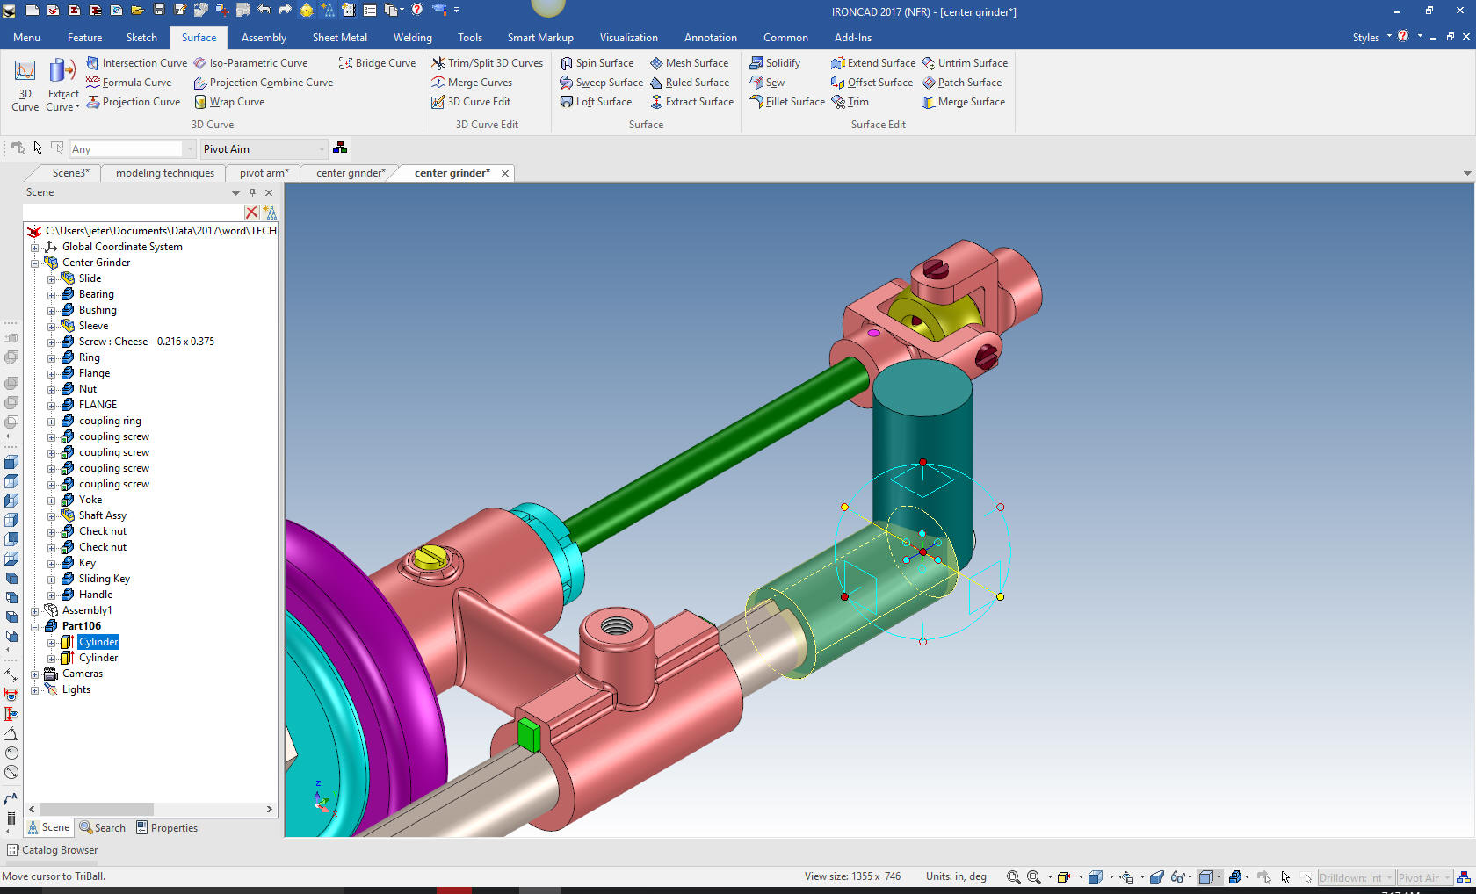Select the Iso-Parametric Curve tool
The height and width of the screenshot is (894, 1476).
(x=250, y=63)
